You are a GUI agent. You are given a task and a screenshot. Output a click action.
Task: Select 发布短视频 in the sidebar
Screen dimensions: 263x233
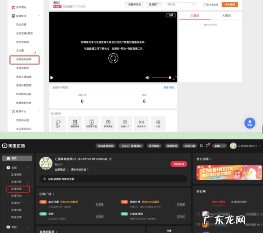22,42
